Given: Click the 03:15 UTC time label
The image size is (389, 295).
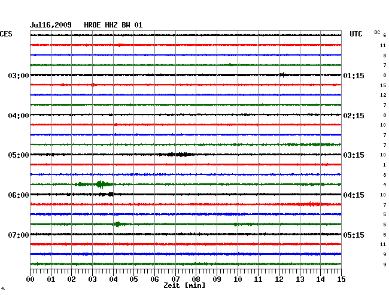Looking at the screenshot, I should pos(354,155).
